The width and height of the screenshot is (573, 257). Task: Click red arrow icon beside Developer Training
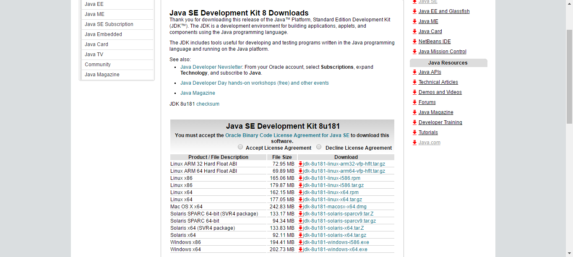(414, 122)
